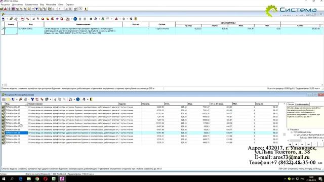Click the first icon of the main toolbar
This screenshot has width=324, height=182.
click(x=2, y=9)
